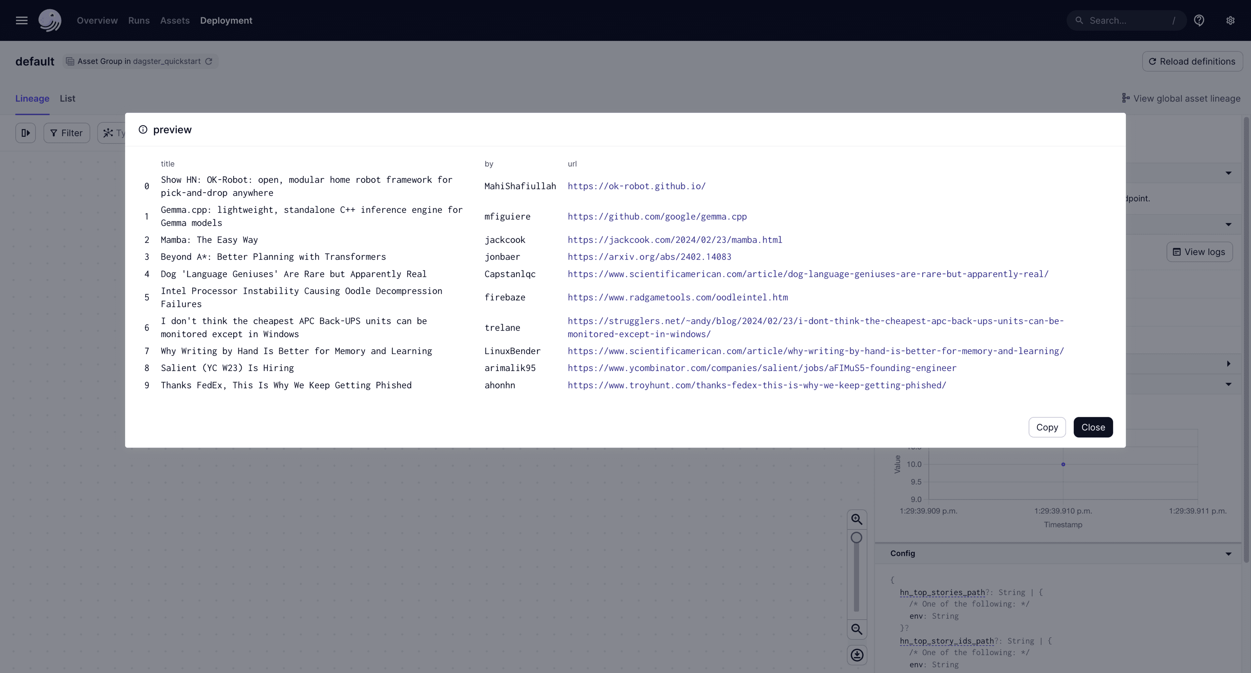Switch to the Lineage tab

[32, 98]
